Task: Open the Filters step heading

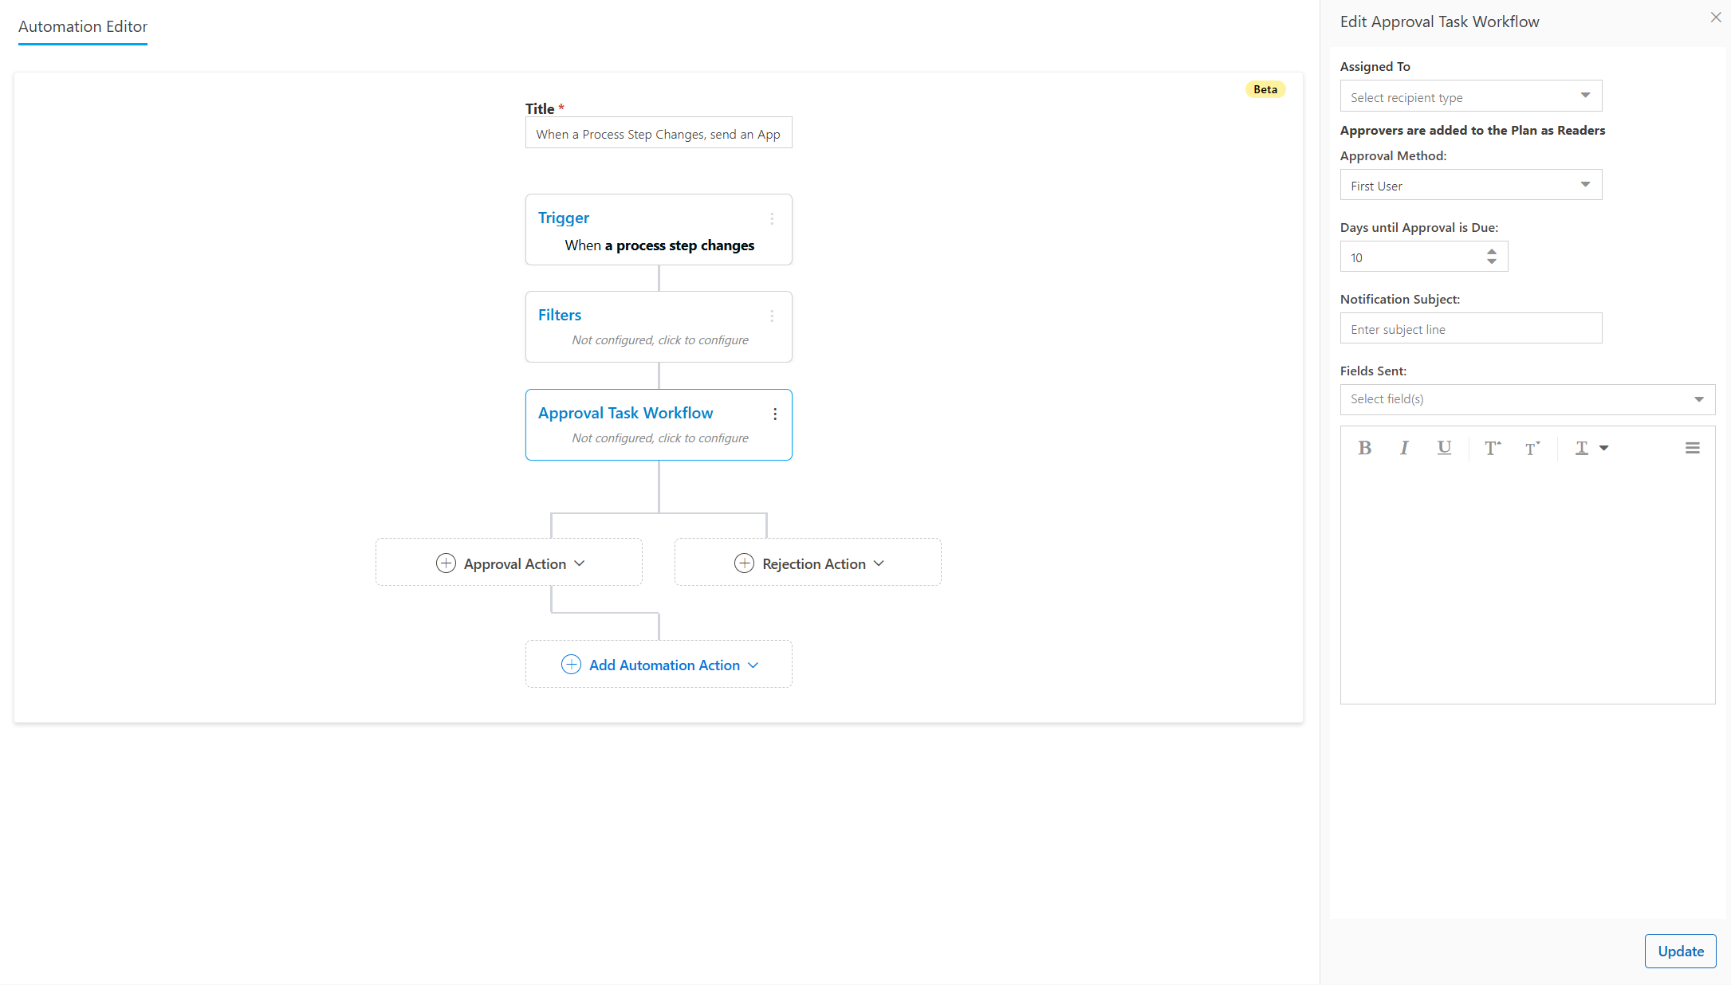Action: click(559, 315)
